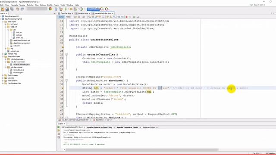This screenshot has height=155, width=276.
Task: Switch to Conectar.java editor tab
Action: pos(66,13)
